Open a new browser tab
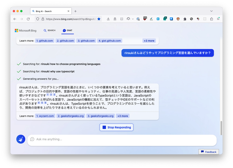233x168 pixels. tap(75, 11)
